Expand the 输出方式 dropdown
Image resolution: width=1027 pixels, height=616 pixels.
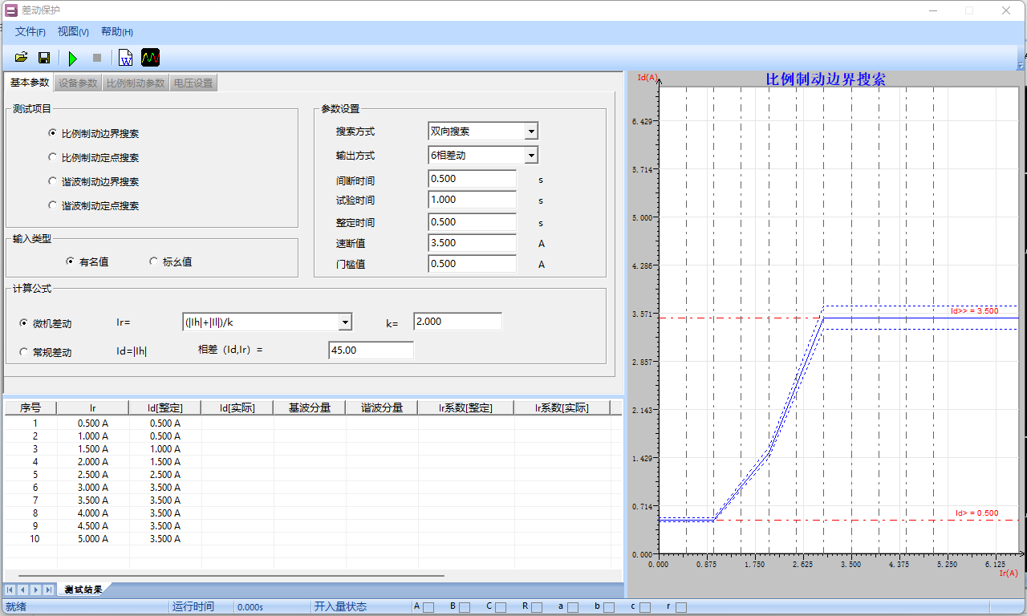tap(530, 156)
